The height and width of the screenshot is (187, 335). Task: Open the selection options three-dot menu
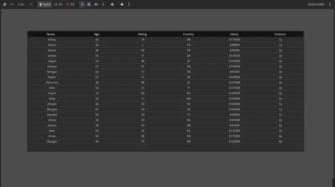[x=103, y=4]
